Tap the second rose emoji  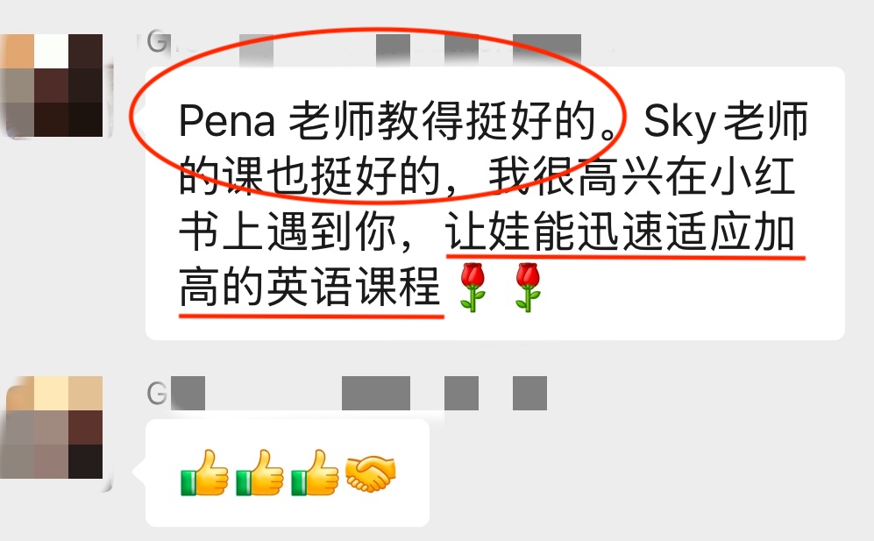pos(528,287)
